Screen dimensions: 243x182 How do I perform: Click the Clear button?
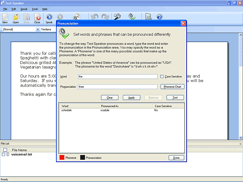(110, 98)
